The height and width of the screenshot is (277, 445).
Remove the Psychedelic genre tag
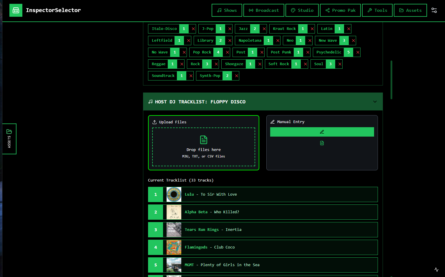point(358,52)
